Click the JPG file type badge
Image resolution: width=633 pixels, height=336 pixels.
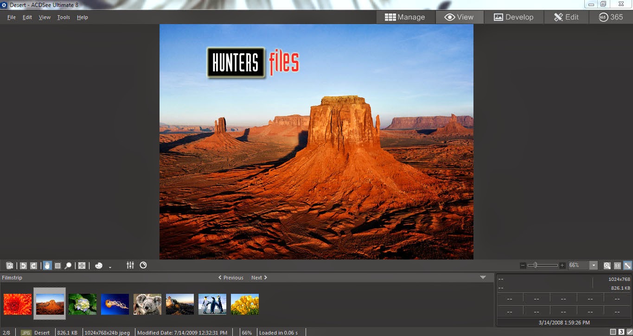click(26, 332)
